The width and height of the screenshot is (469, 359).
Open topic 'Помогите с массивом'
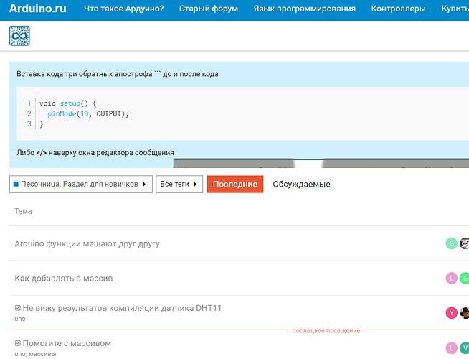click(67, 343)
